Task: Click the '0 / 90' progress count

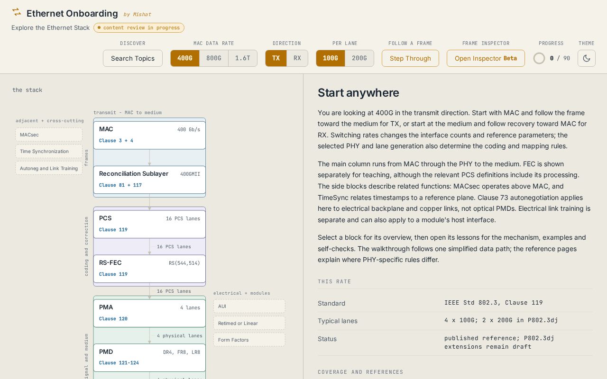Action: tap(560, 58)
